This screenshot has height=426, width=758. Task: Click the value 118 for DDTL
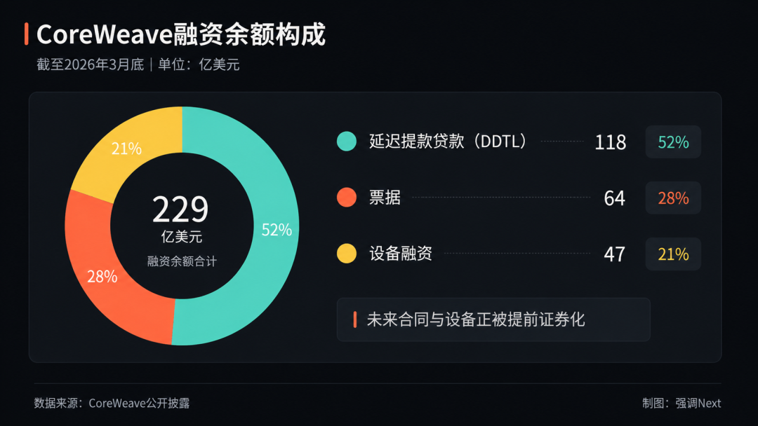[x=611, y=142]
